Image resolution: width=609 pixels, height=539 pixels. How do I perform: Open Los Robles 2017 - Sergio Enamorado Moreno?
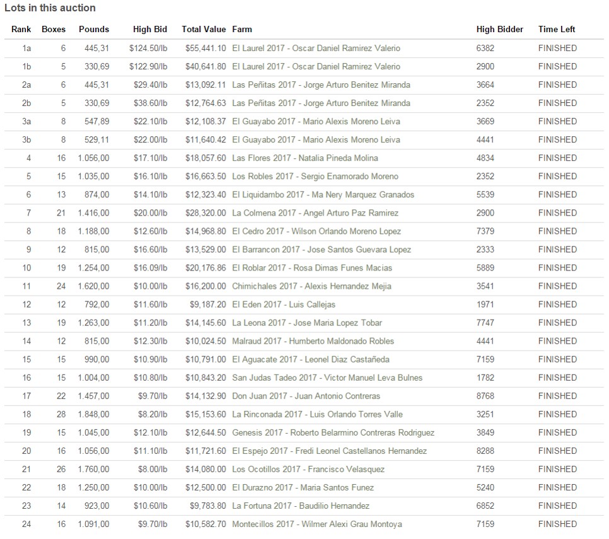[x=315, y=176]
